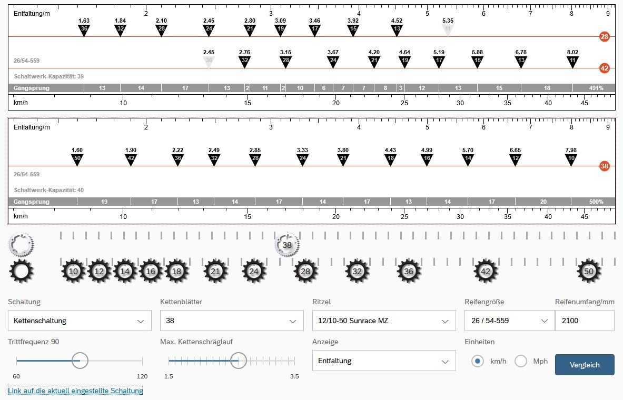Click the orange 28 chainring marker

(605, 37)
